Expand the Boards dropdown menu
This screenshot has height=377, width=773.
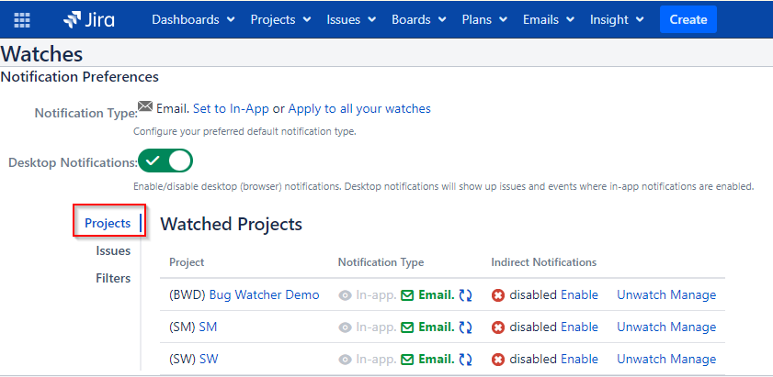point(419,19)
